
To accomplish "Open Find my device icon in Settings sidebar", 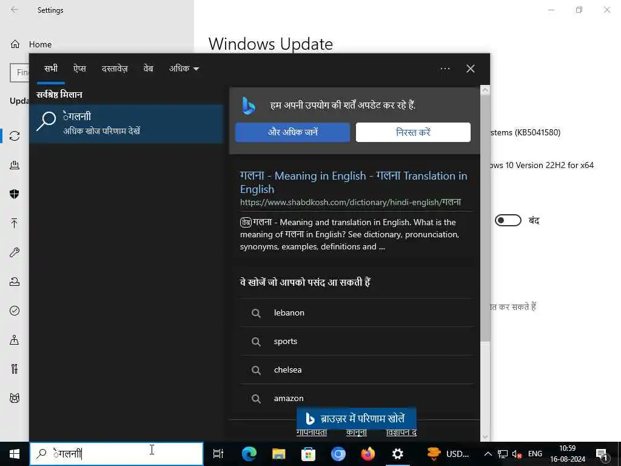I will pyautogui.click(x=15, y=340).
